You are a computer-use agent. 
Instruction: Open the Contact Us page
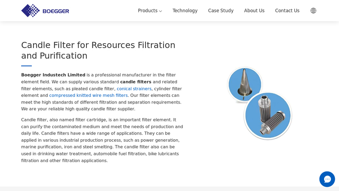click(x=287, y=11)
